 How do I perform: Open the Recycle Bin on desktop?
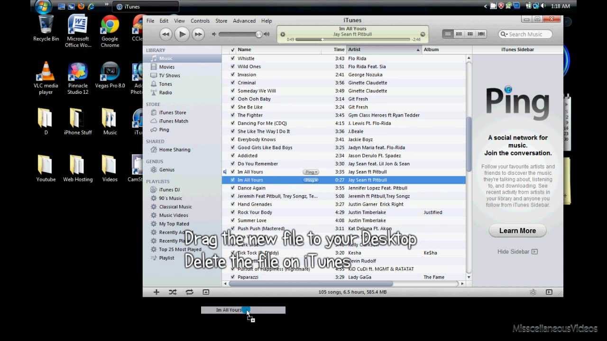tap(46, 28)
